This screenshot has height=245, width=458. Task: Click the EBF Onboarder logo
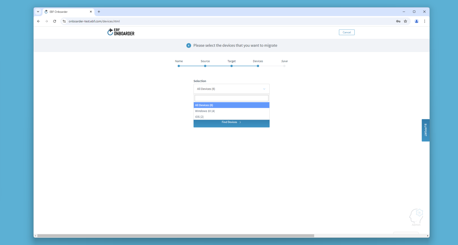[121, 32]
